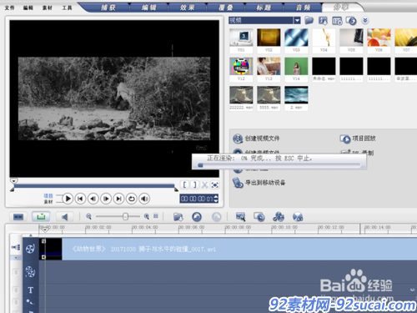Screen dimensions: 417x313
Task: Click the timeline zoom slider handle
Action: pos(125,216)
